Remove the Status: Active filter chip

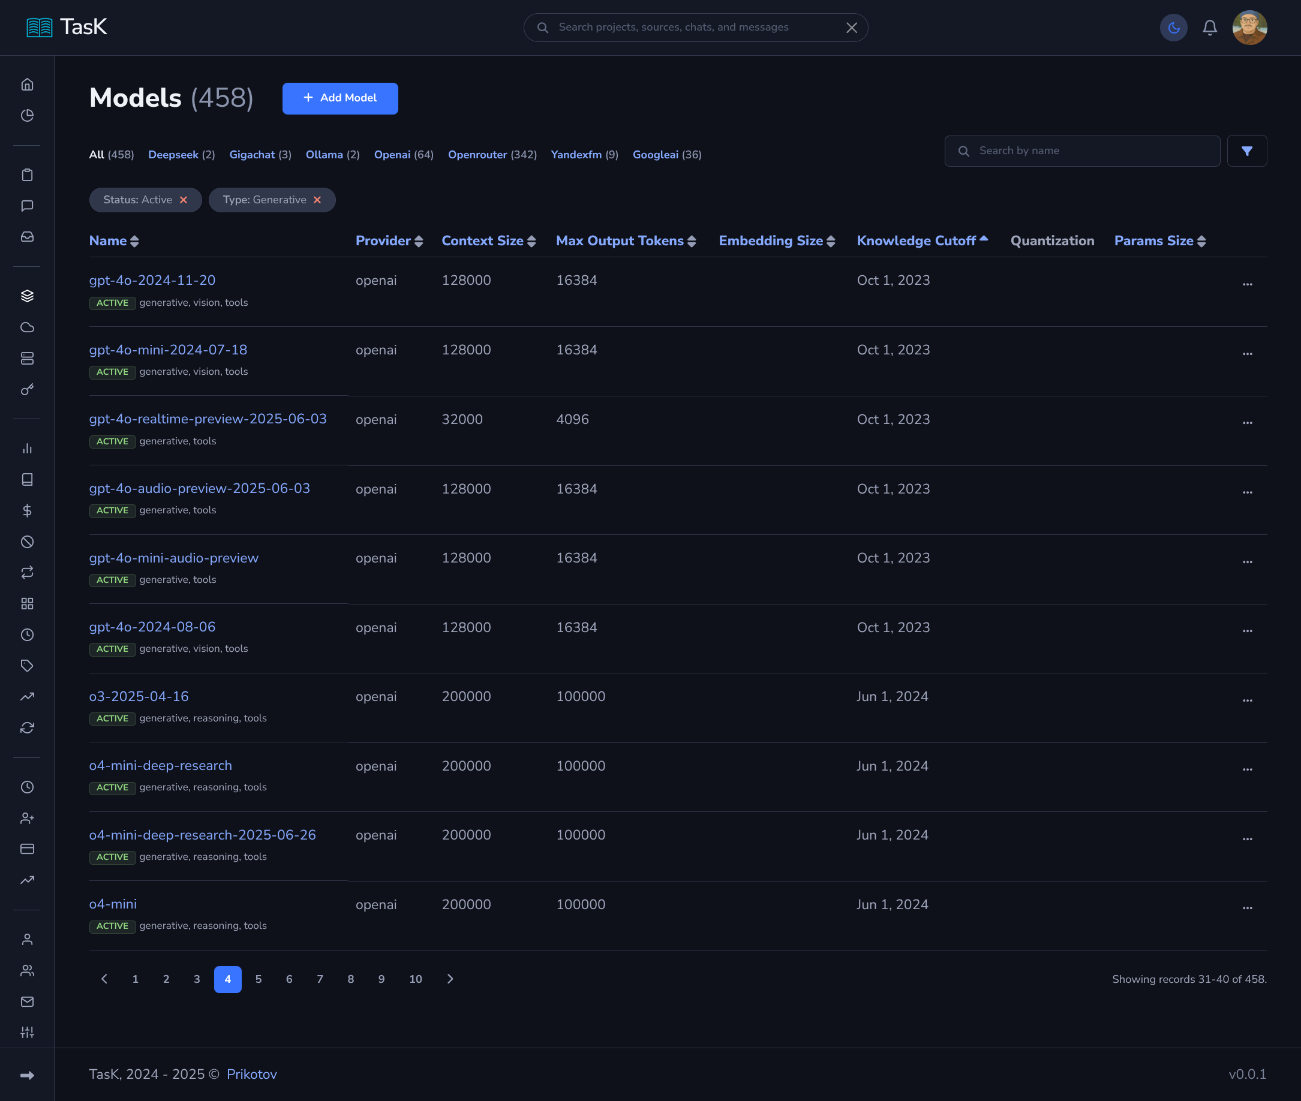184,200
